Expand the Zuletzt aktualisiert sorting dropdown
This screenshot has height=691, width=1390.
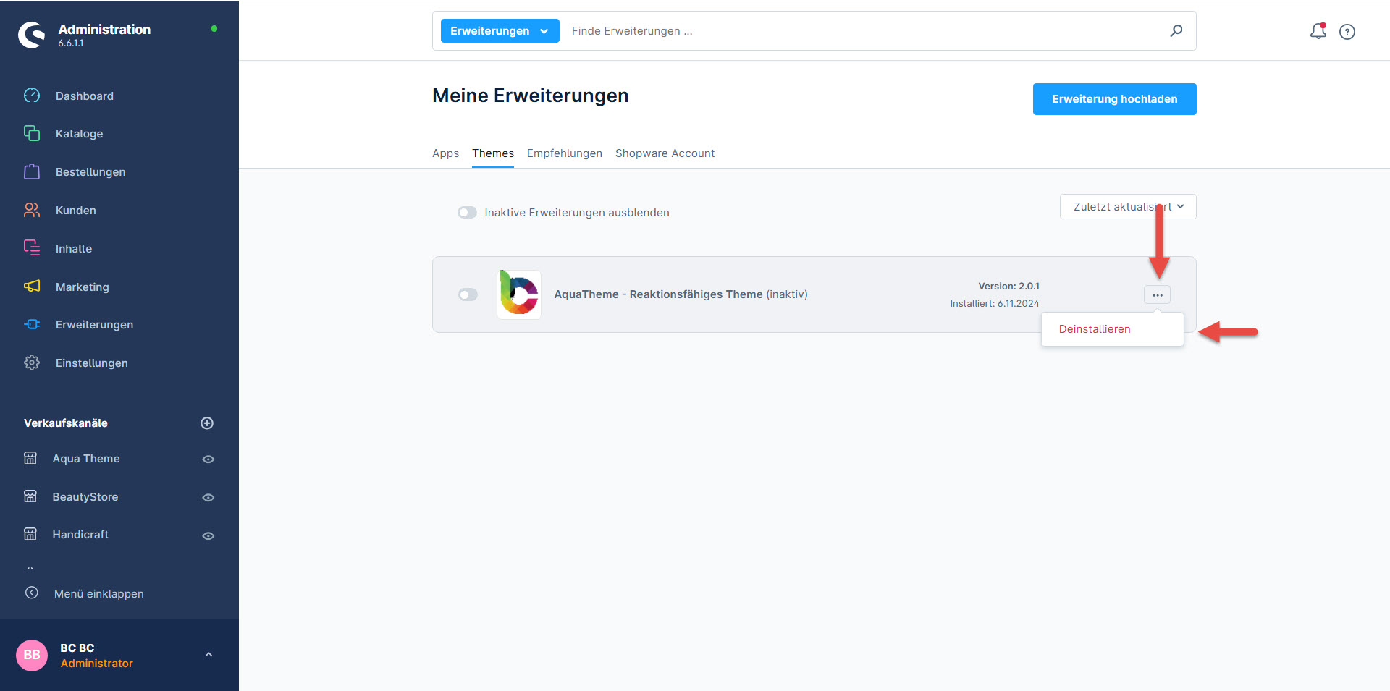(1127, 207)
